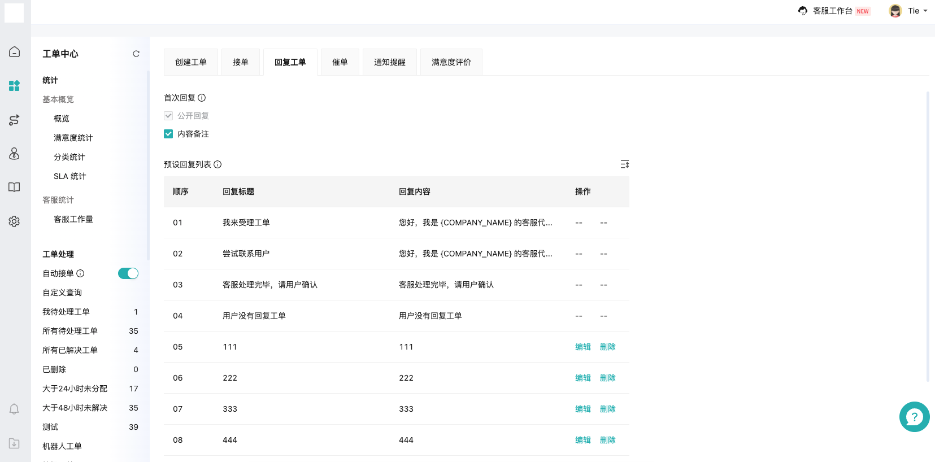Click the main content vertical scrollbar
The height and width of the screenshot is (462, 935).
click(x=928, y=237)
